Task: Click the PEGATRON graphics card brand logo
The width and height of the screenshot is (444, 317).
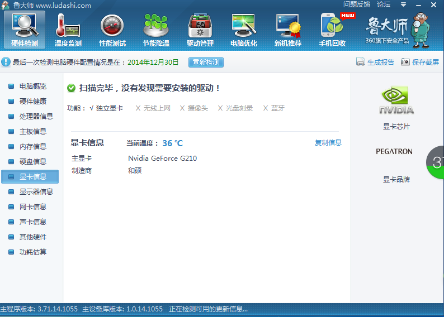Action: tap(394, 151)
